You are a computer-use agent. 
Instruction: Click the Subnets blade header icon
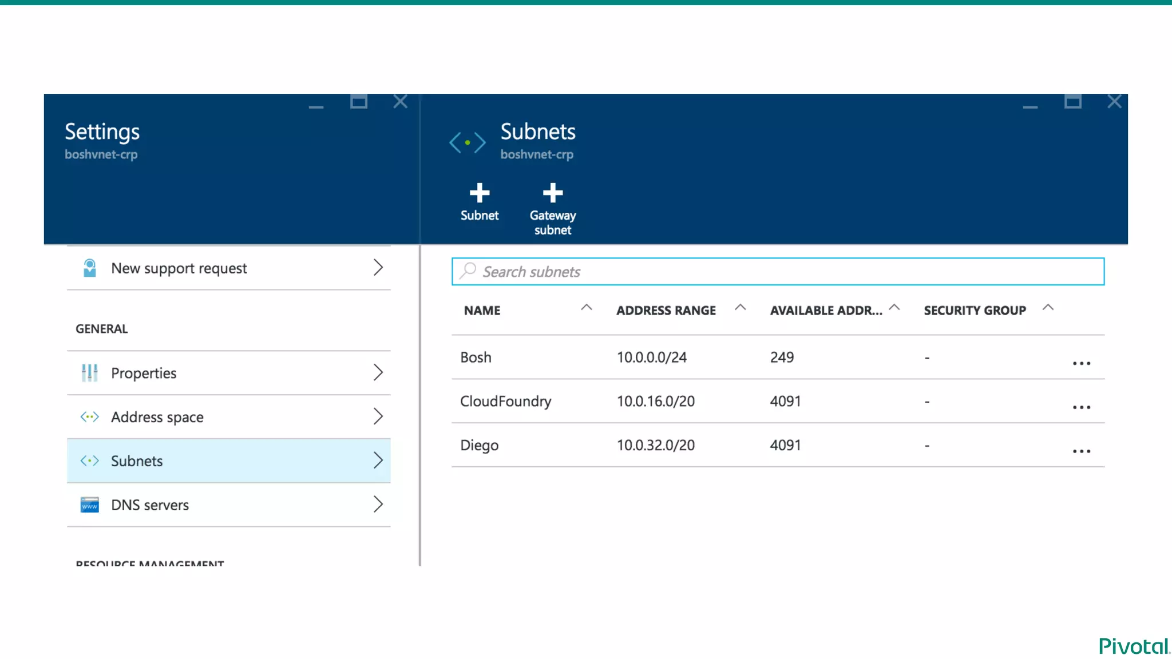pos(468,142)
